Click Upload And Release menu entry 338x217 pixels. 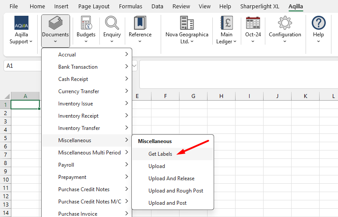click(x=171, y=178)
